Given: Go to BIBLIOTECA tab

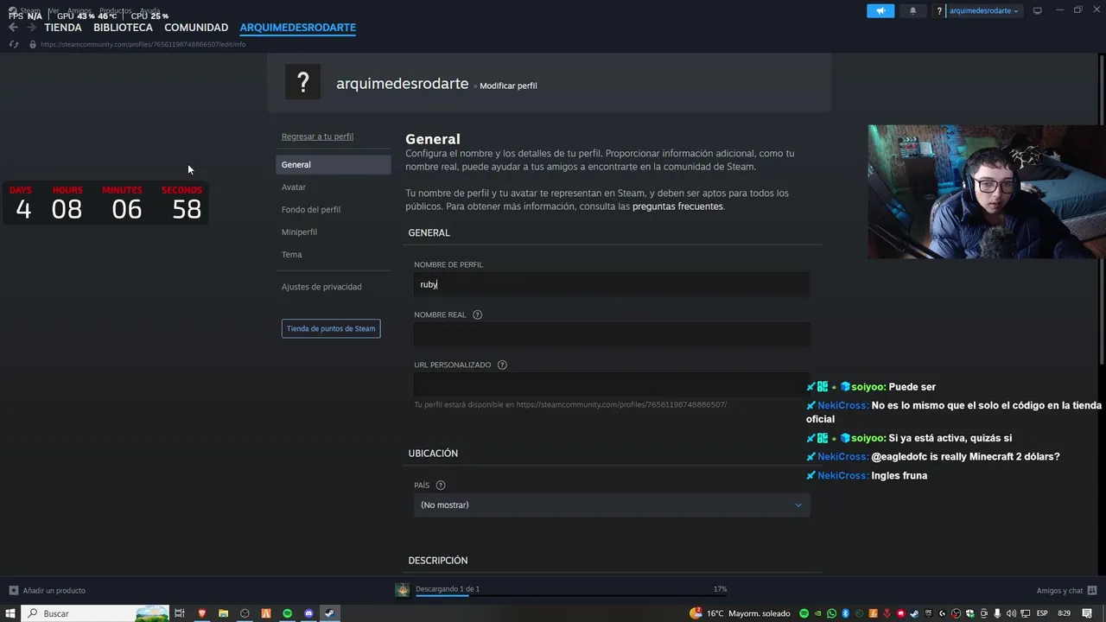Looking at the screenshot, I should pyautogui.click(x=123, y=28).
